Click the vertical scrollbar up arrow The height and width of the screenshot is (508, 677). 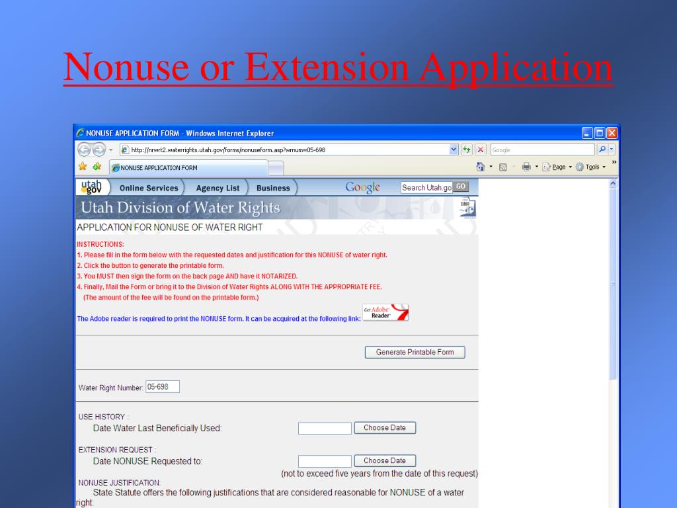pos(613,183)
